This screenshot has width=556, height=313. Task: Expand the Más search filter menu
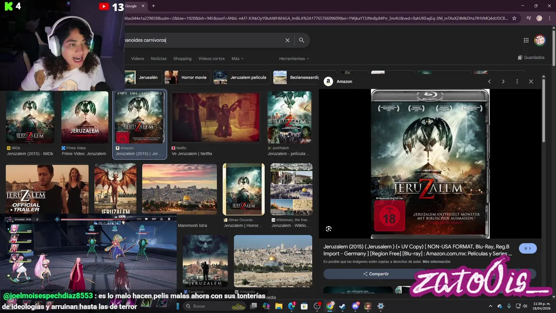[x=237, y=59]
